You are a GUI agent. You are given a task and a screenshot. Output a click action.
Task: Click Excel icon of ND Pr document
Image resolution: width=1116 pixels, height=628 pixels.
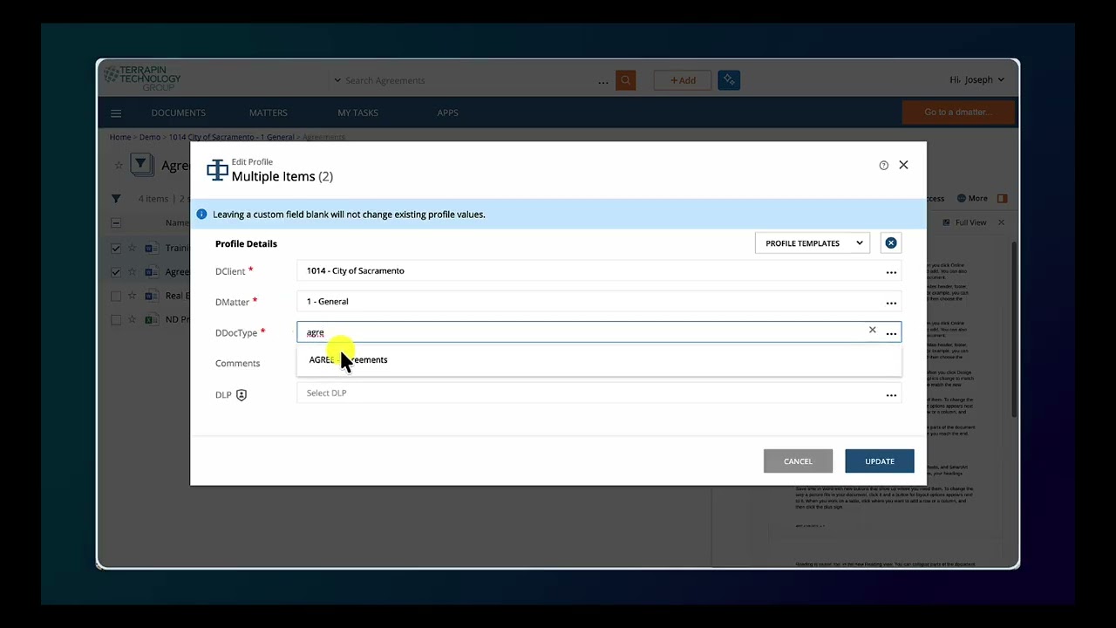coord(150,319)
